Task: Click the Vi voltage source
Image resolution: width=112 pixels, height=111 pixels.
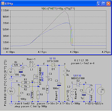Action: point(11,72)
